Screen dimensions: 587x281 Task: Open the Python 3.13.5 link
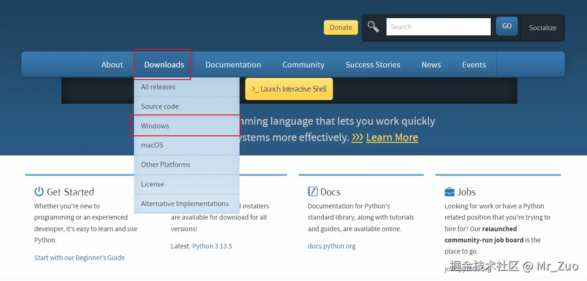(212, 246)
